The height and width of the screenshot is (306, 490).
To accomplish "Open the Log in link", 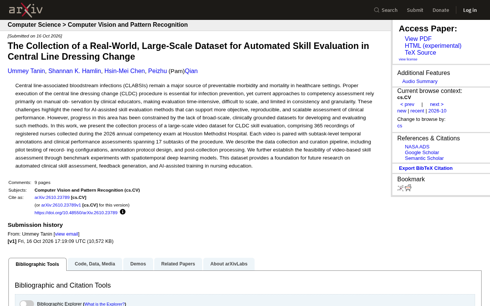I will (470, 10).
